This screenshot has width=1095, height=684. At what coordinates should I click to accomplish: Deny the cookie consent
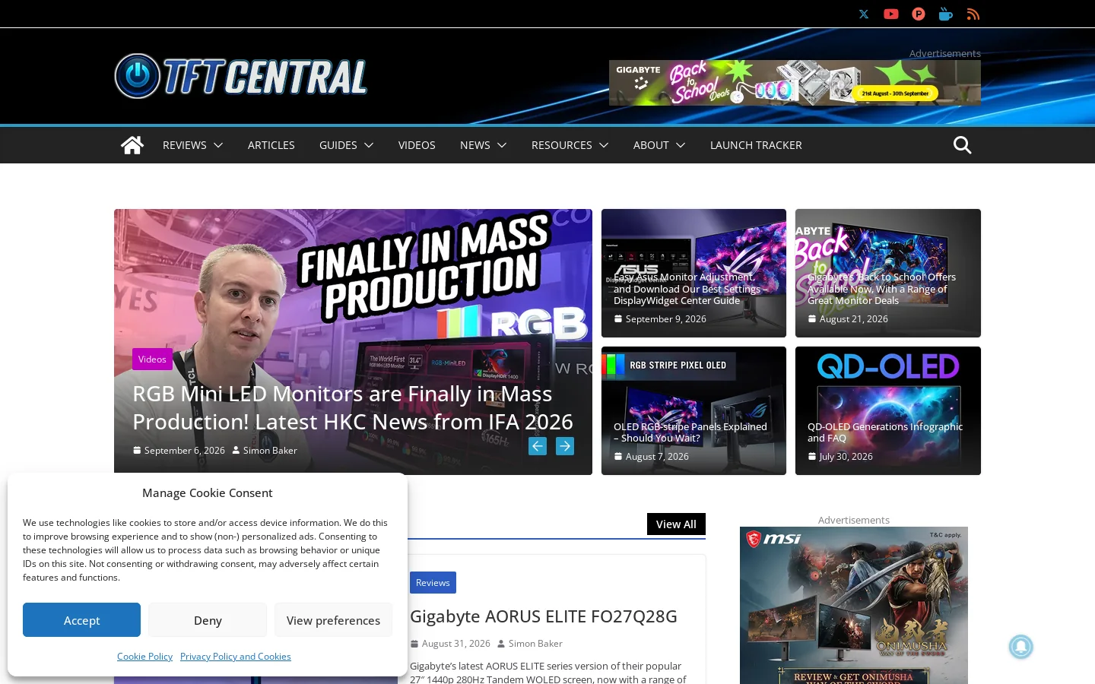point(208,620)
